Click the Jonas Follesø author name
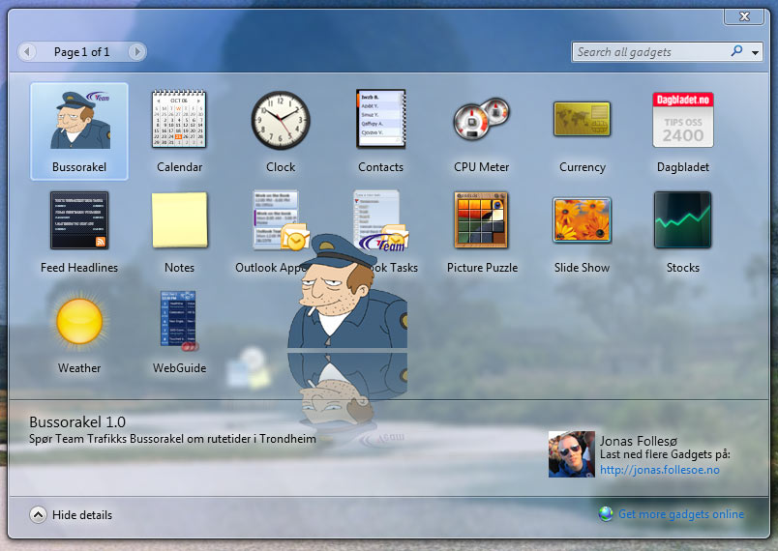778x551 pixels. point(639,441)
